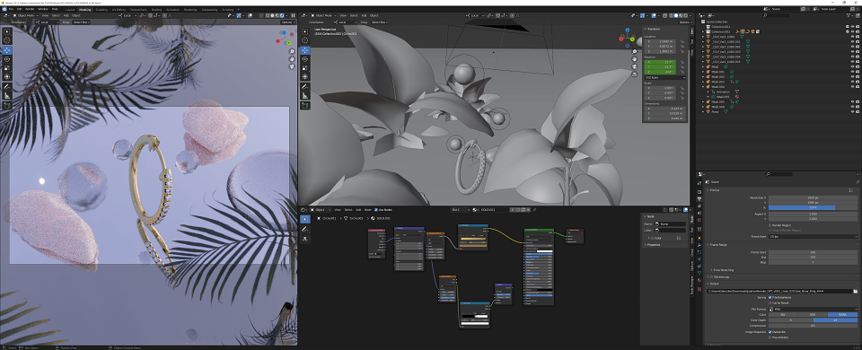This screenshot has height=350, width=862.
Task: Open the File menu
Action: pyautogui.click(x=11, y=9)
